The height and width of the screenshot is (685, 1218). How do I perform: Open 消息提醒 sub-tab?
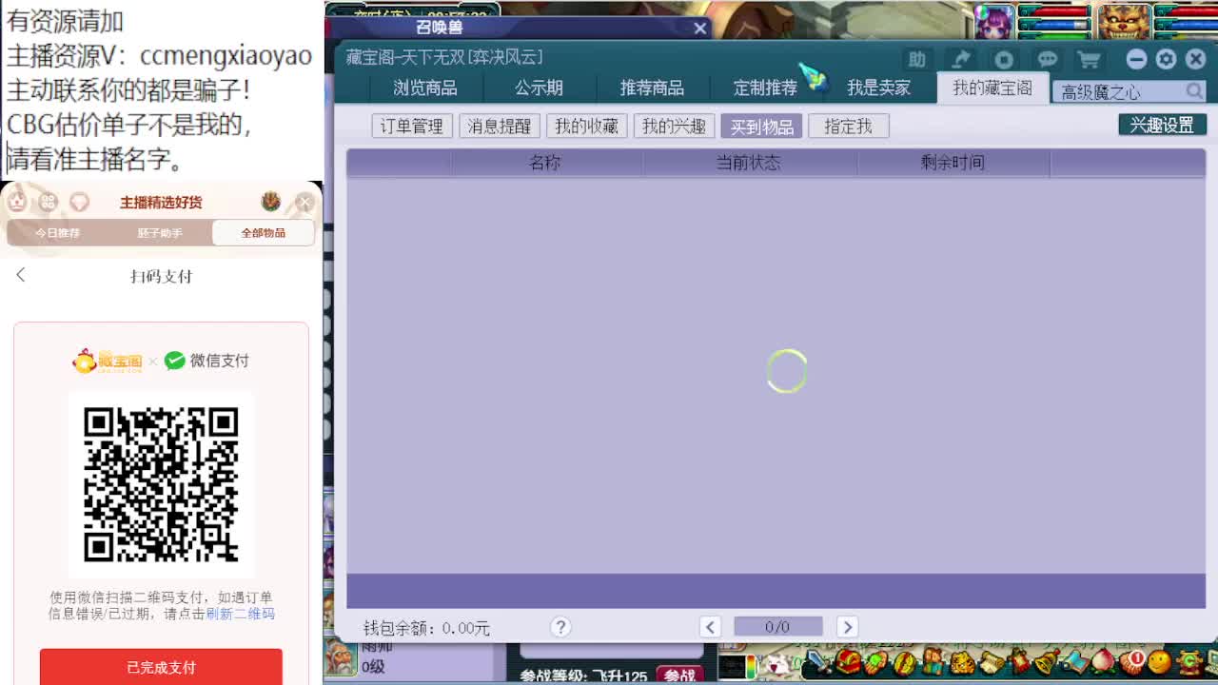(500, 126)
